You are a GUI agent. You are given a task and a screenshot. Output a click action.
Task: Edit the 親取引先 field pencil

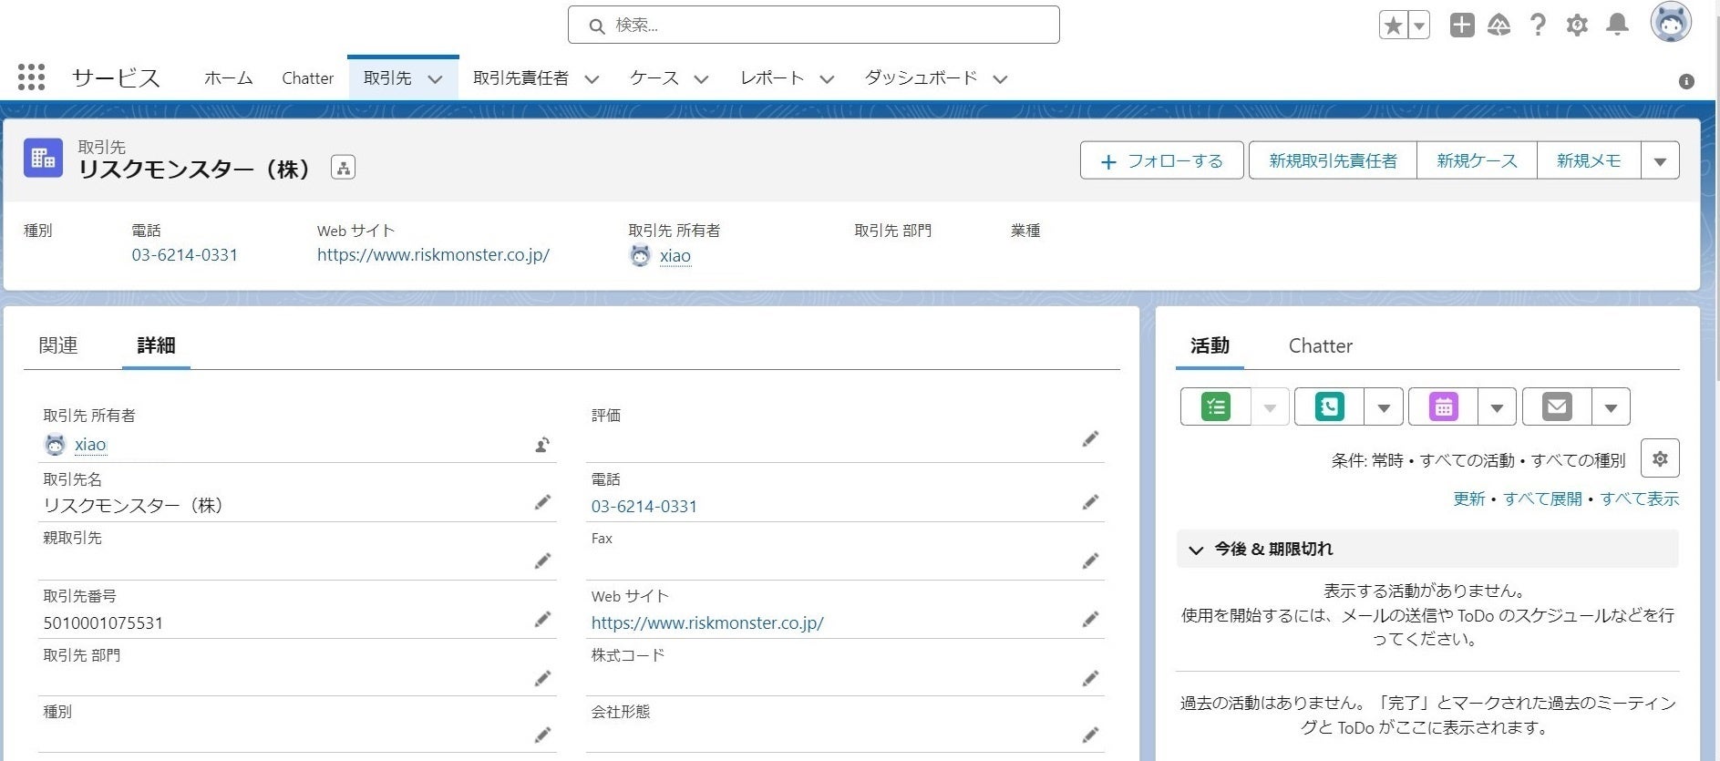[x=542, y=560]
